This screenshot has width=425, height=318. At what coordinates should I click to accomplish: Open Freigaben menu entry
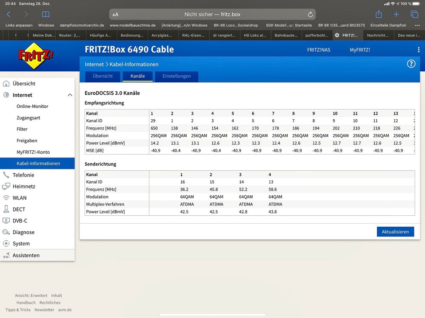(27, 141)
